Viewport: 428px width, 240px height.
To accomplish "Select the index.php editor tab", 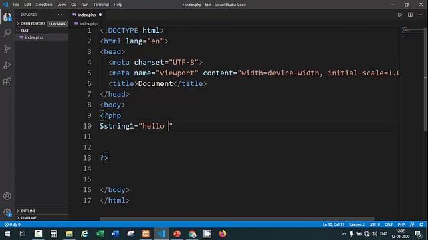I will pos(87,15).
